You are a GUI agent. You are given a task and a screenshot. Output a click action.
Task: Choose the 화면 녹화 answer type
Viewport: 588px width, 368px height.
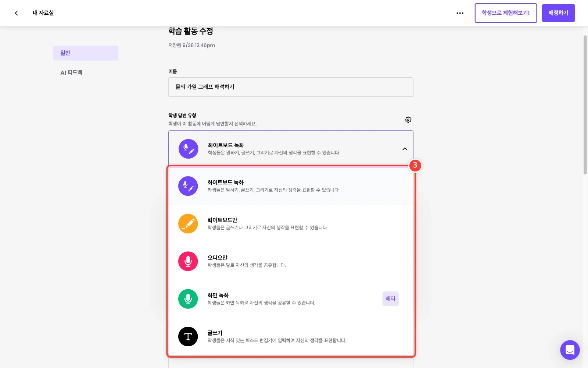click(x=291, y=299)
